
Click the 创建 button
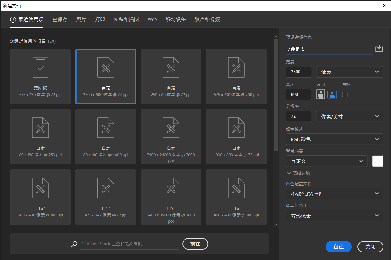[339, 247]
